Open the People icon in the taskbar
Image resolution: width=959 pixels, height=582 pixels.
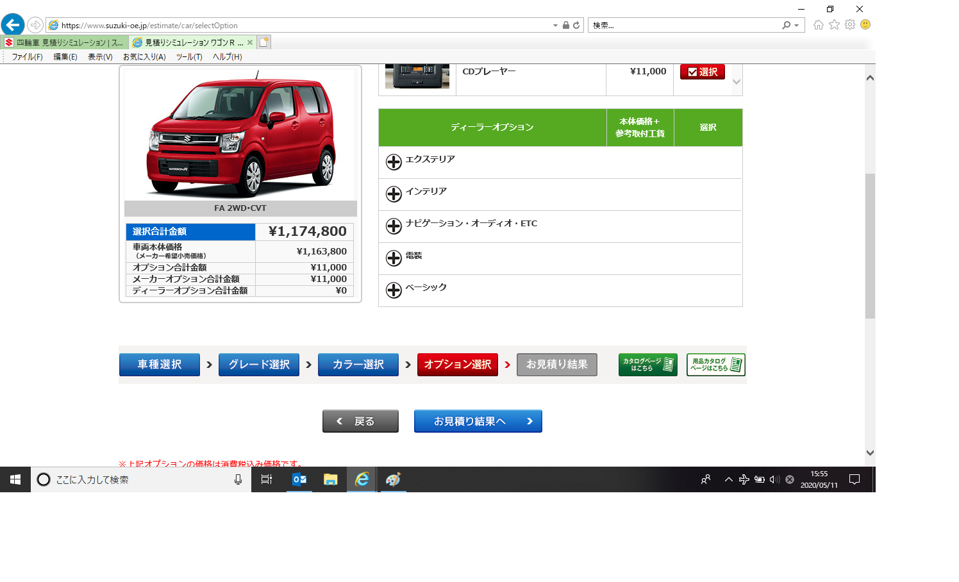coord(706,479)
